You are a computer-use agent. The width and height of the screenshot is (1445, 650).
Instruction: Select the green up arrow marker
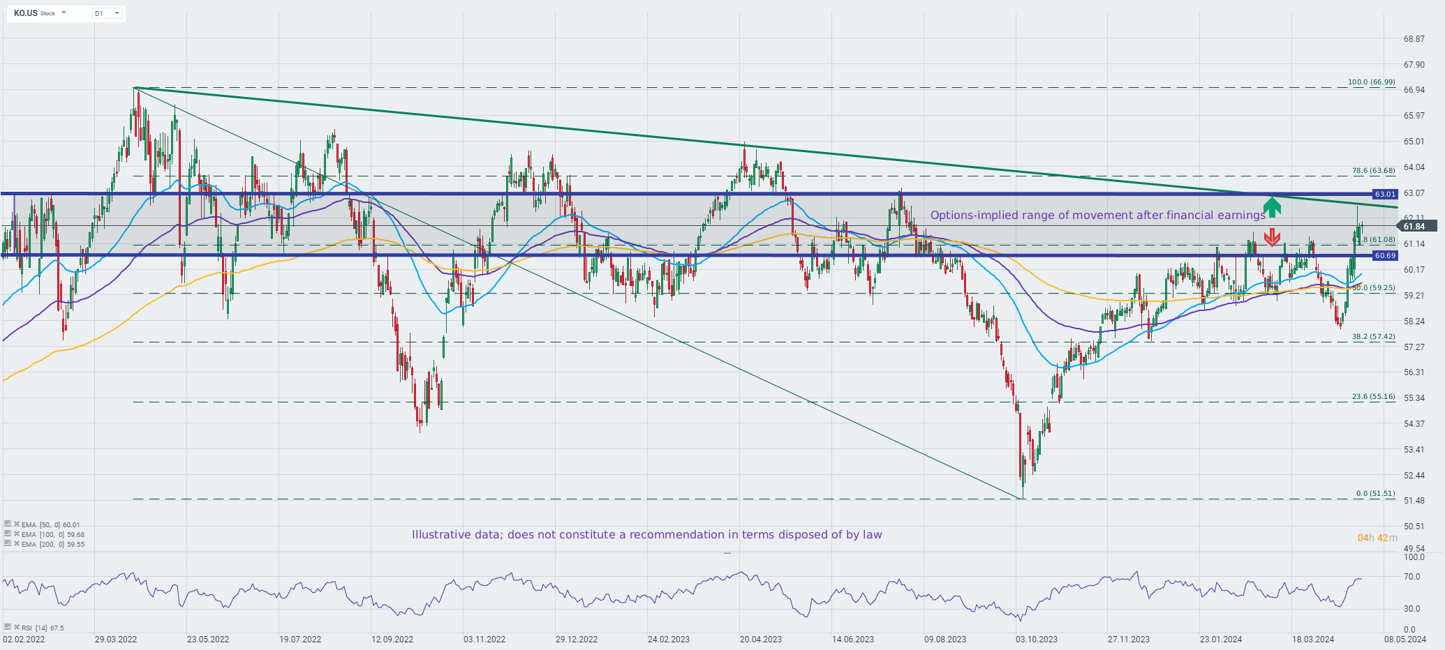point(1272,207)
